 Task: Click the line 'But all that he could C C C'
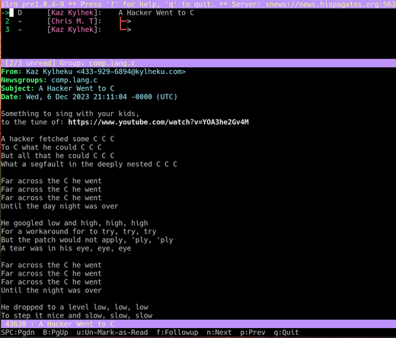pos(58,156)
